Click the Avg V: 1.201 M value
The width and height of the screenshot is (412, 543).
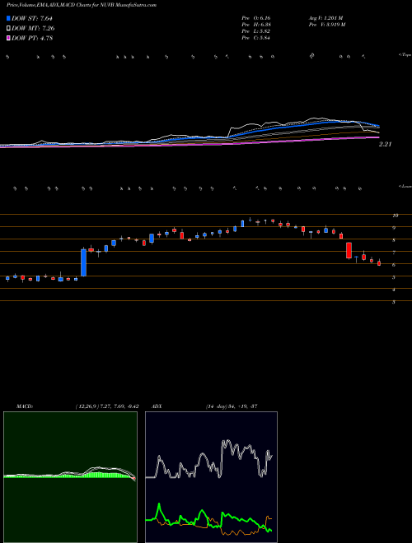tap(325, 18)
